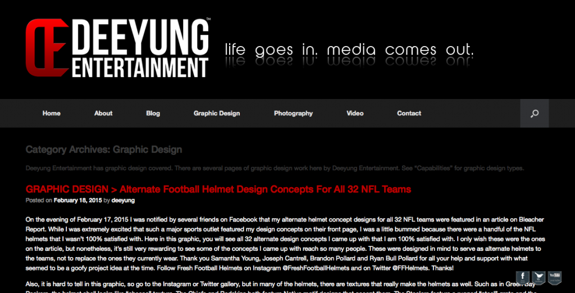Go to the Contact page
575x293 pixels.
409,114
